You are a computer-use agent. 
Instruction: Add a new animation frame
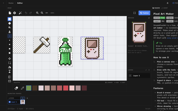pyautogui.click(x=27, y=98)
